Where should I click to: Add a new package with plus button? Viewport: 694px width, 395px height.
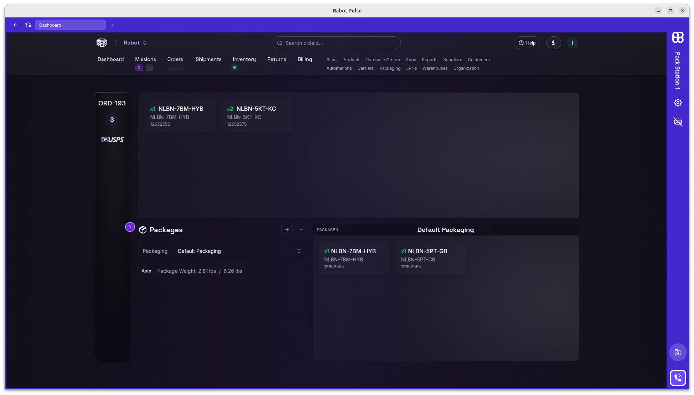click(287, 230)
